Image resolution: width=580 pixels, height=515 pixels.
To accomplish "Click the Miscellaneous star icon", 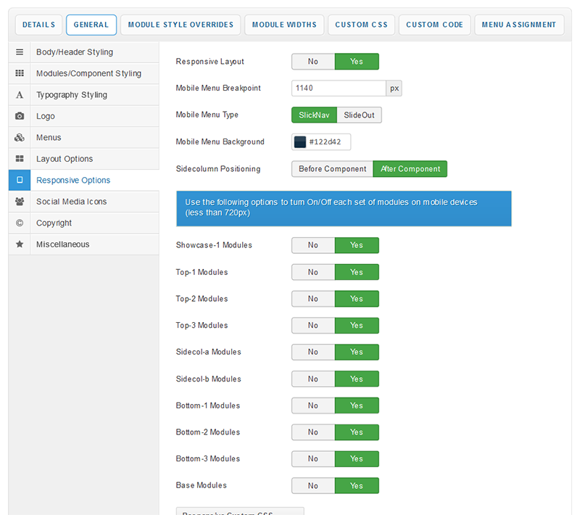I will (x=20, y=244).
